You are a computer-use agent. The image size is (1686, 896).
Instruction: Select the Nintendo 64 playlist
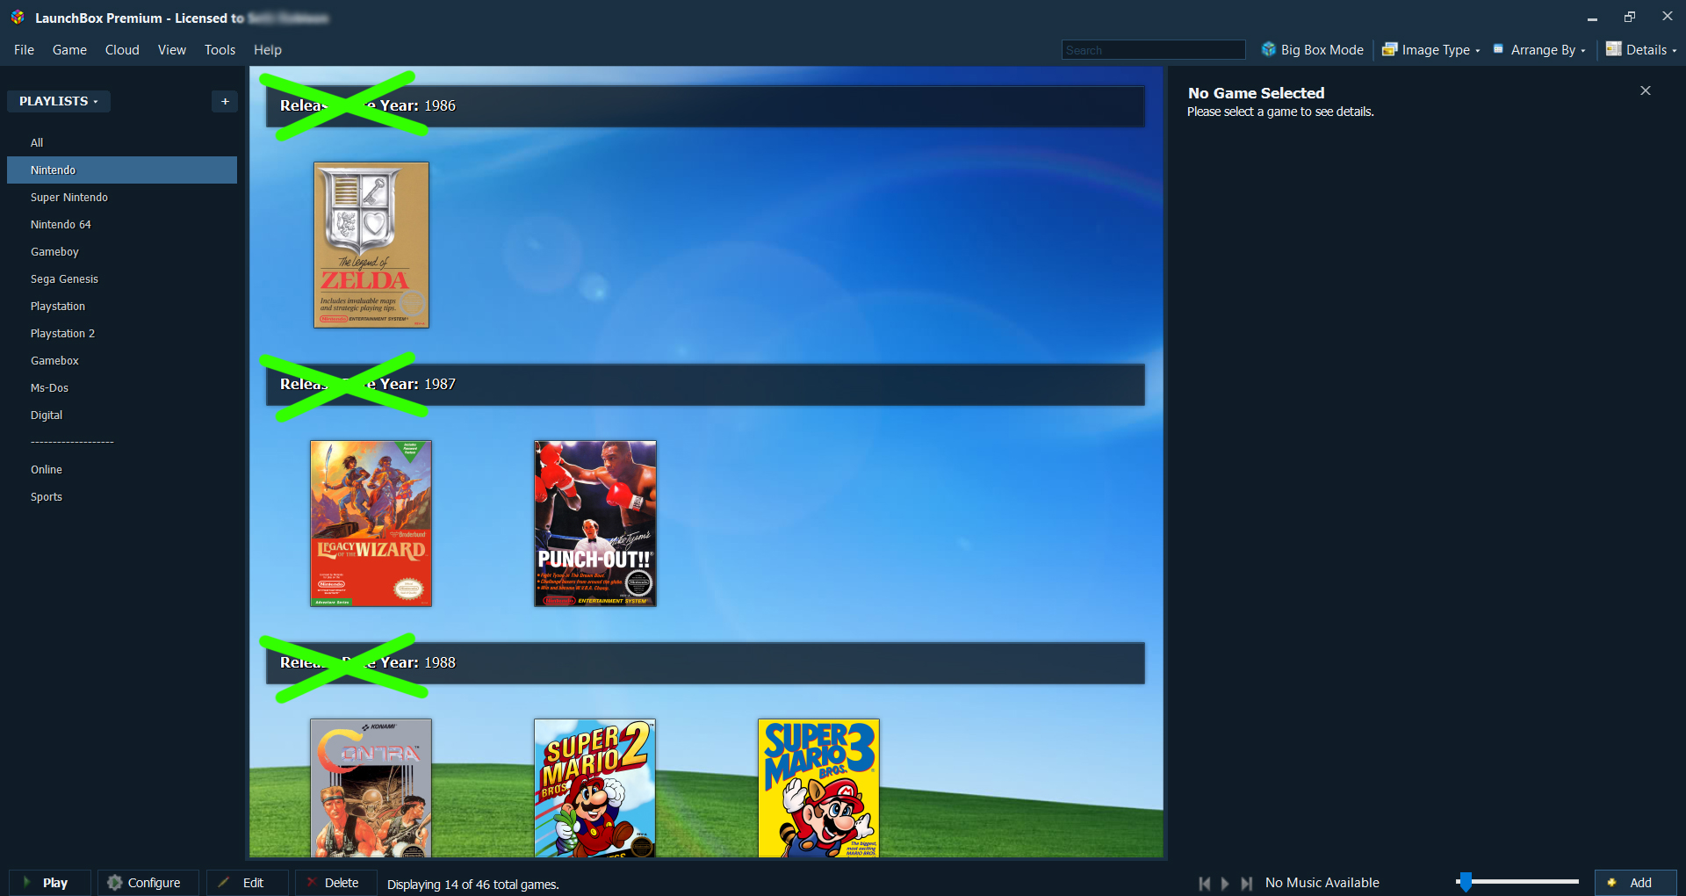tap(122, 224)
